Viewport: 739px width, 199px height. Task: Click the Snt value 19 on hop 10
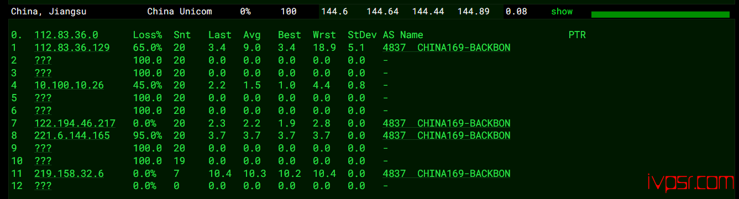[179, 161]
